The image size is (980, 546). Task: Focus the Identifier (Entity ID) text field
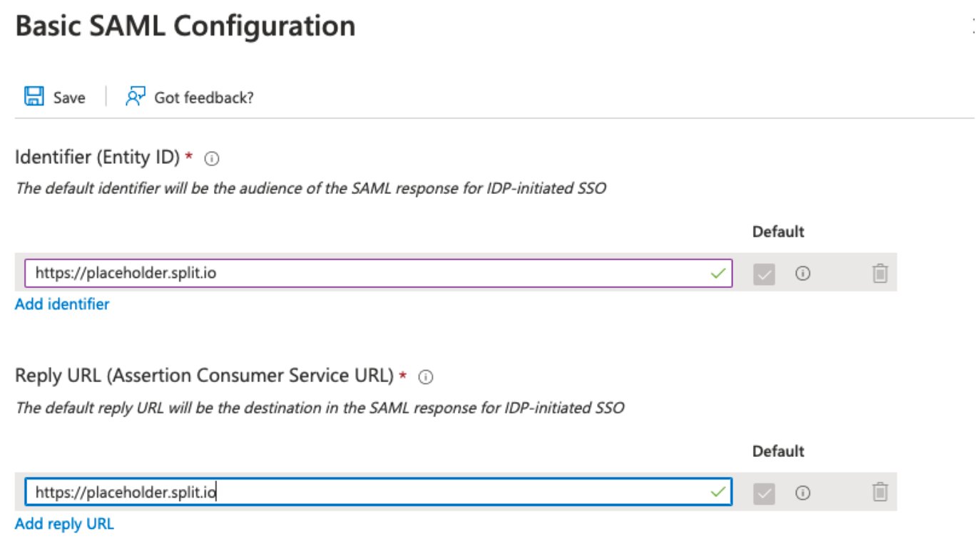pos(379,273)
